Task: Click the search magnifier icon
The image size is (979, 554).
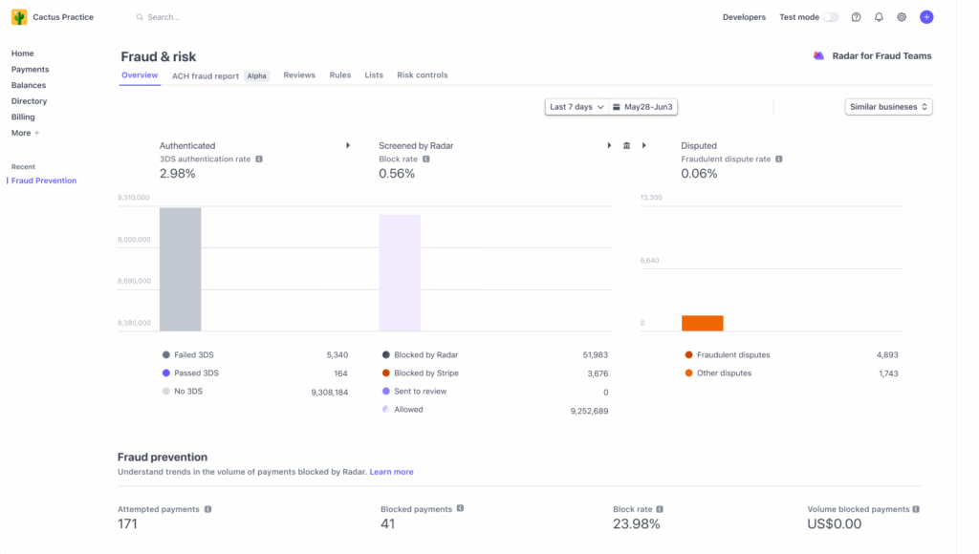Action: point(140,17)
